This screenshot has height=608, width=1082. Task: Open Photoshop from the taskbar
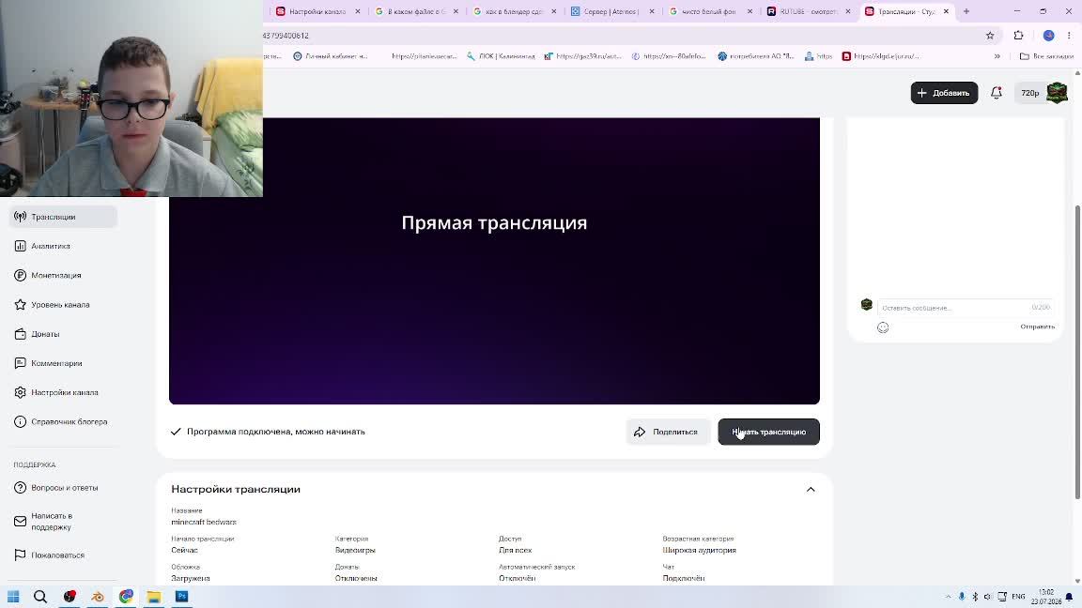coord(181,597)
